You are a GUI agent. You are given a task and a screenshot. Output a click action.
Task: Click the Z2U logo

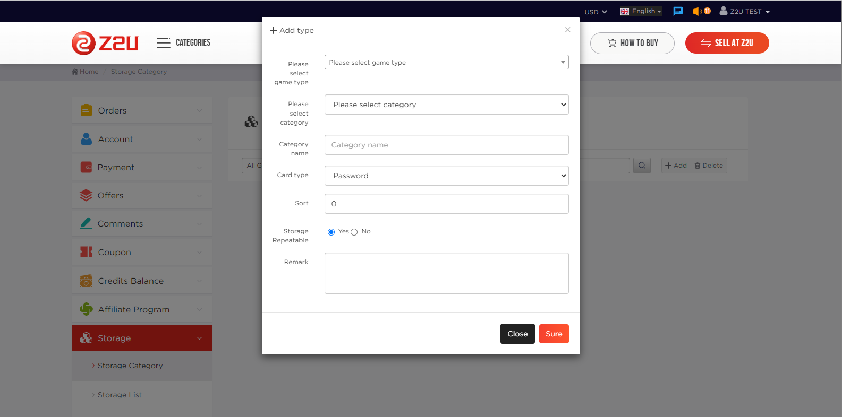105,43
